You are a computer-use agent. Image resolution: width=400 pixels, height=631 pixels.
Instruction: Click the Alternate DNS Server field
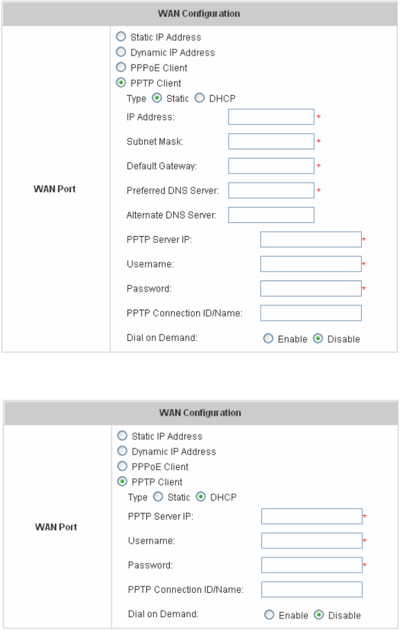tap(271, 215)
